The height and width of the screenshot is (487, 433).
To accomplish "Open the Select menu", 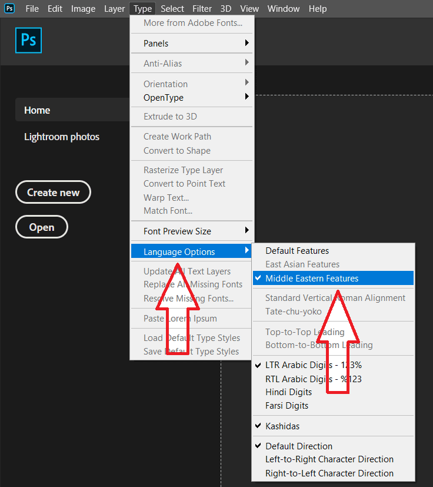I will coord(172,9).
